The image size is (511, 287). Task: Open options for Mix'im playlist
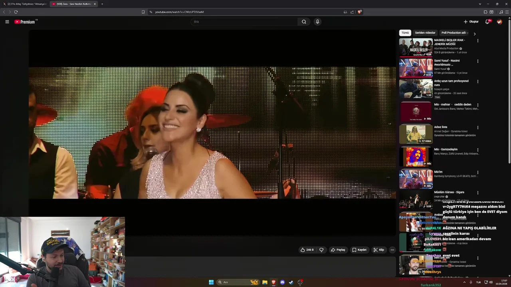478,173
